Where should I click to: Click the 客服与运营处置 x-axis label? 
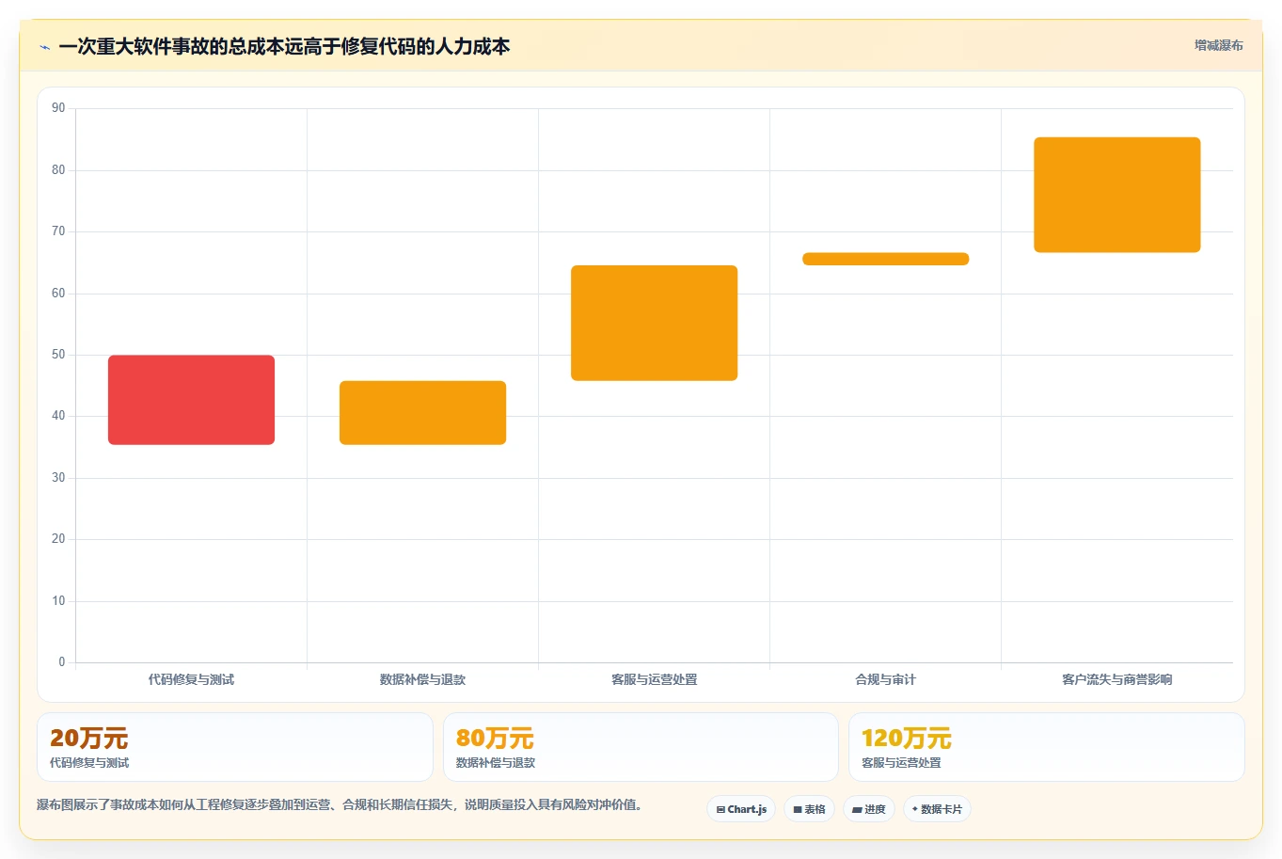pos(654,679)
